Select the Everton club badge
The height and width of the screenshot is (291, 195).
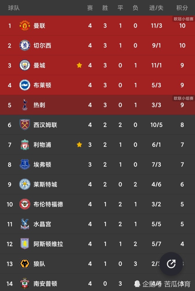coord(25,164)
